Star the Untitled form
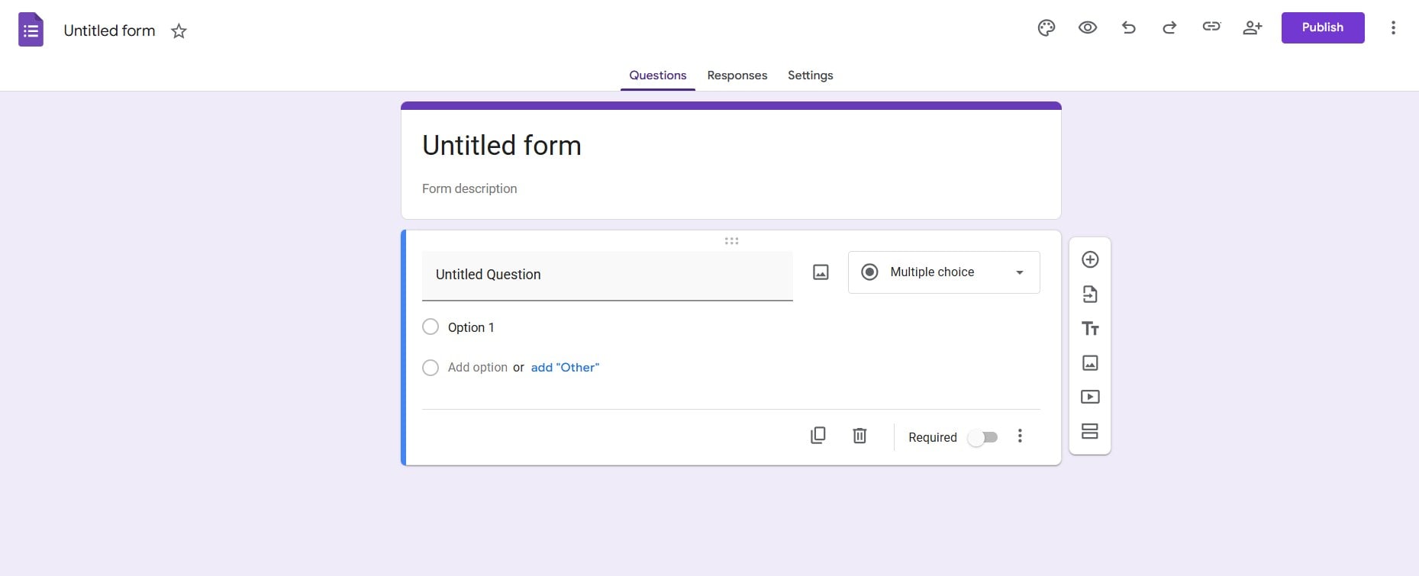This screenshot has height=576, width=1419. click(x=179, y=31)
